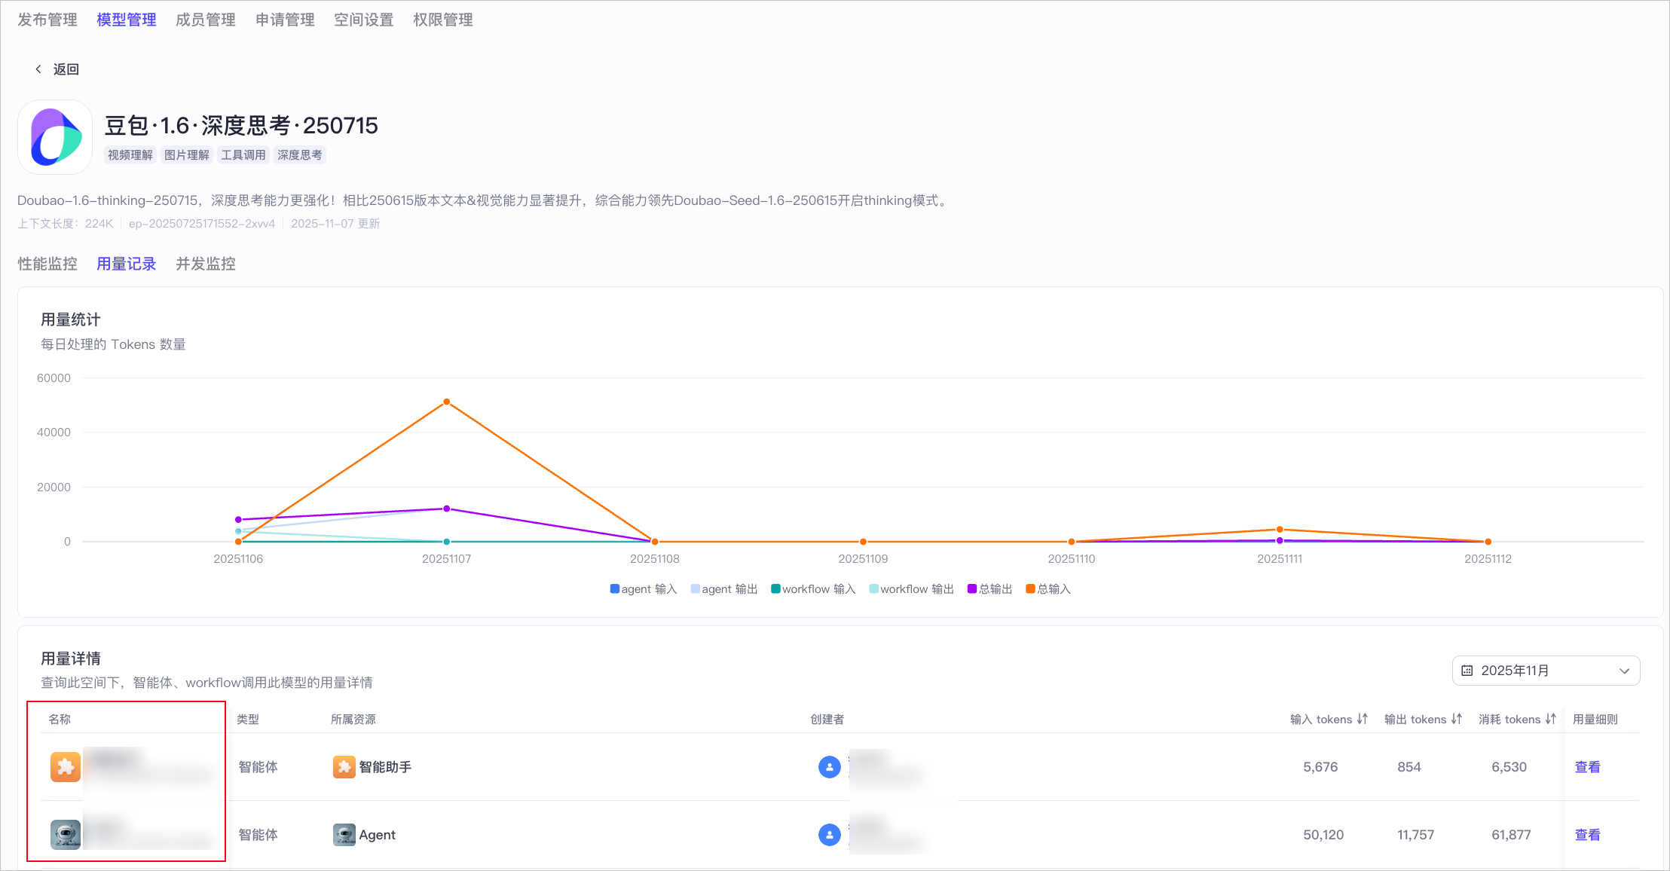Click the Agent resource robot icon
The width and height of the screenshot is (1670, 871).
click(344, 835)
